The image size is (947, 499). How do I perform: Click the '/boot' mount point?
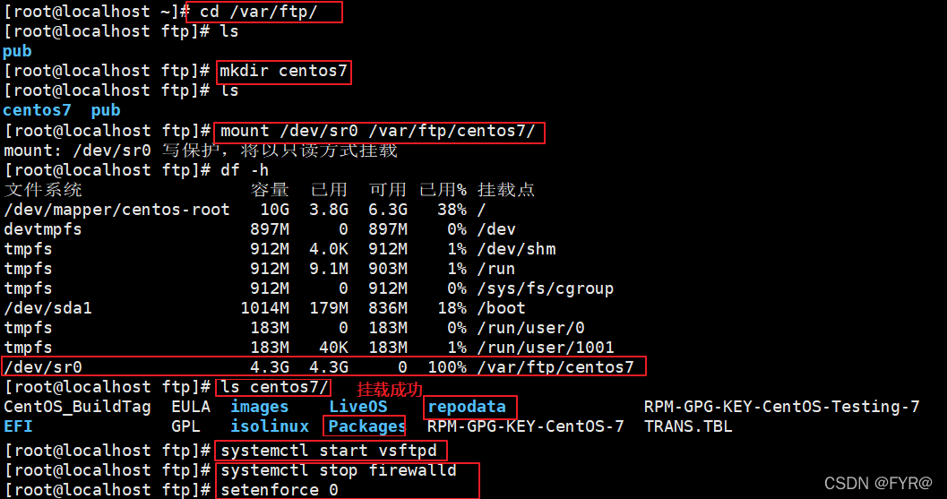click(x=502, y=308)
